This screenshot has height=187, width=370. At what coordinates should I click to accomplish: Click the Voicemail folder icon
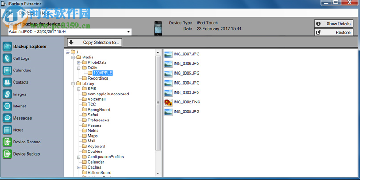(84, 99)
